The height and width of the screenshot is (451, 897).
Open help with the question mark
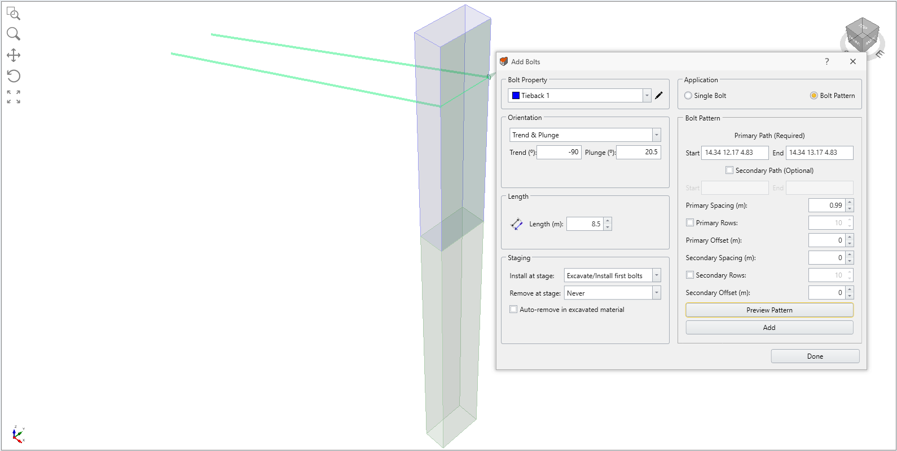tap(827, 61)
